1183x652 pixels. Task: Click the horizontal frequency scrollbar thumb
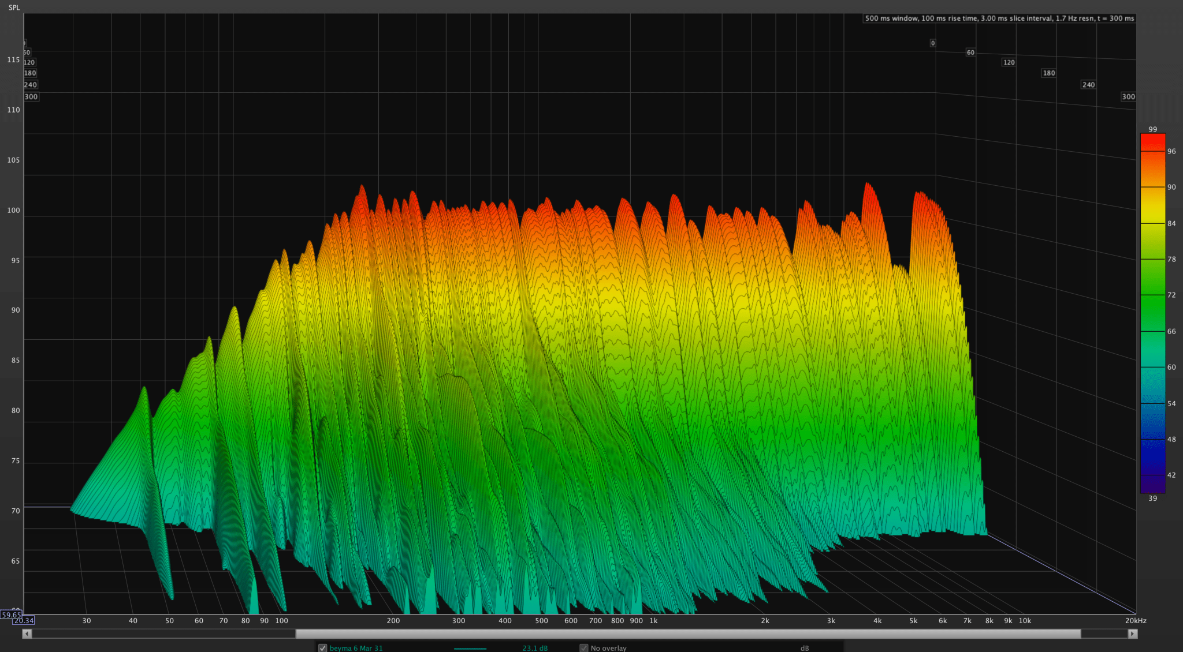coord(688,634)
